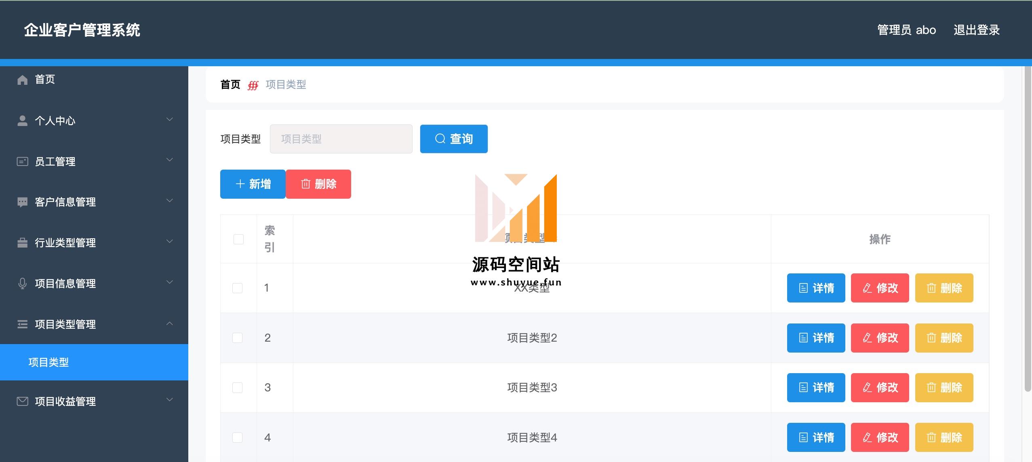Click the person icon beside 个人中心
Image resolution: width=1032 pixels, height=462 pixels.
point(23,121)
